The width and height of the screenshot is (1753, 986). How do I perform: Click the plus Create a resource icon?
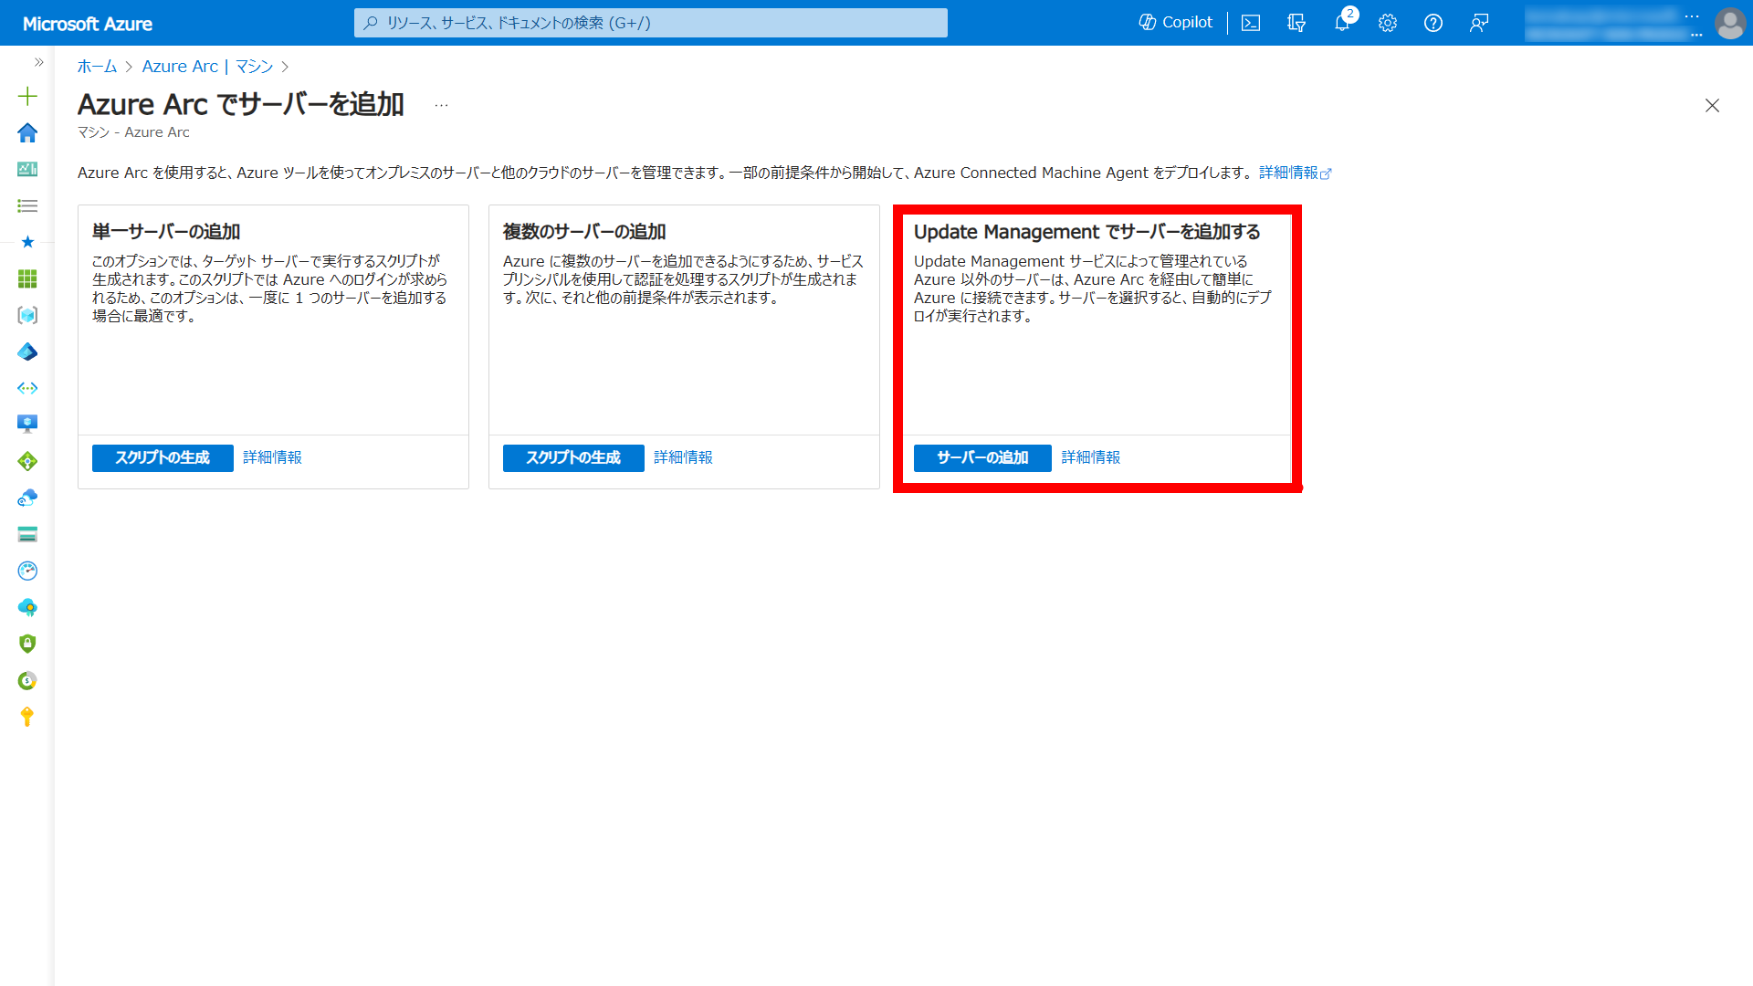pos(27,96)
